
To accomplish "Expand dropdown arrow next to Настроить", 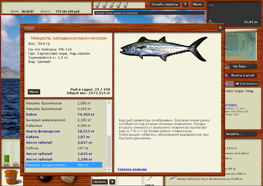I will coord(112,182).
